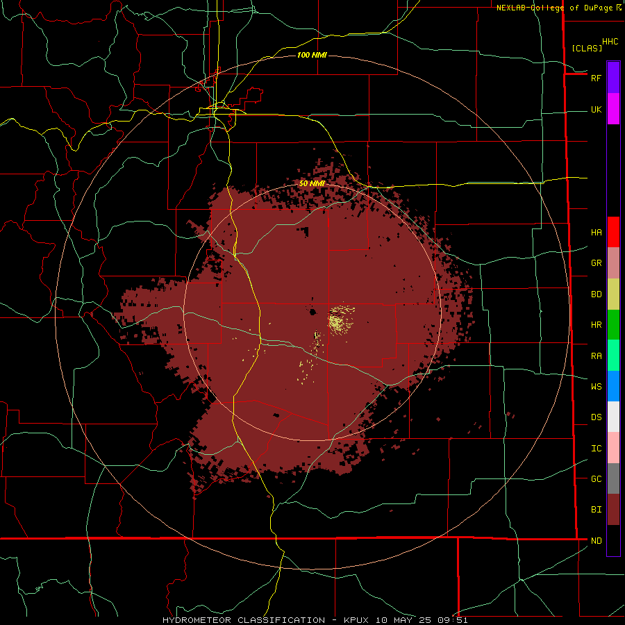This screenshot has width=625, height=625.
Task: Click the BI legend label
Action: point(596,510)
